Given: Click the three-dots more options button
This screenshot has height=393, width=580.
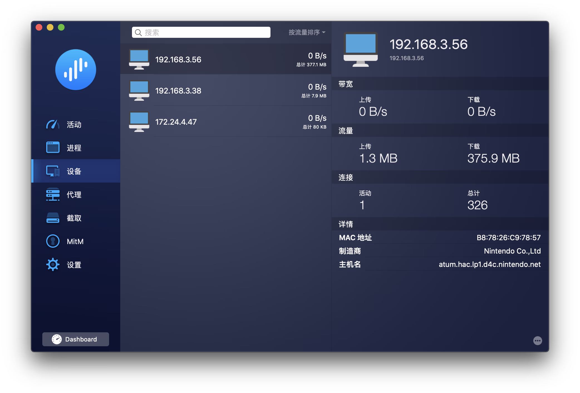Looking at the screenshot, I should point(537,340).
